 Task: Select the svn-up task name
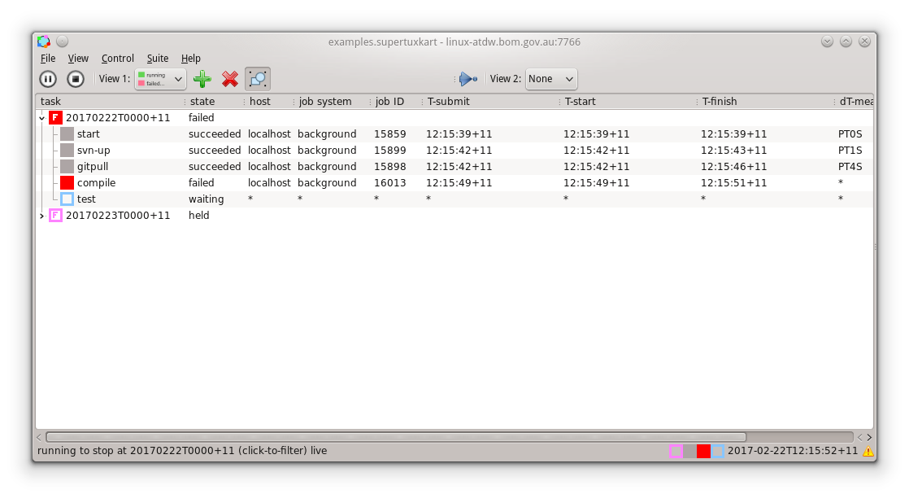coord(94,151)
